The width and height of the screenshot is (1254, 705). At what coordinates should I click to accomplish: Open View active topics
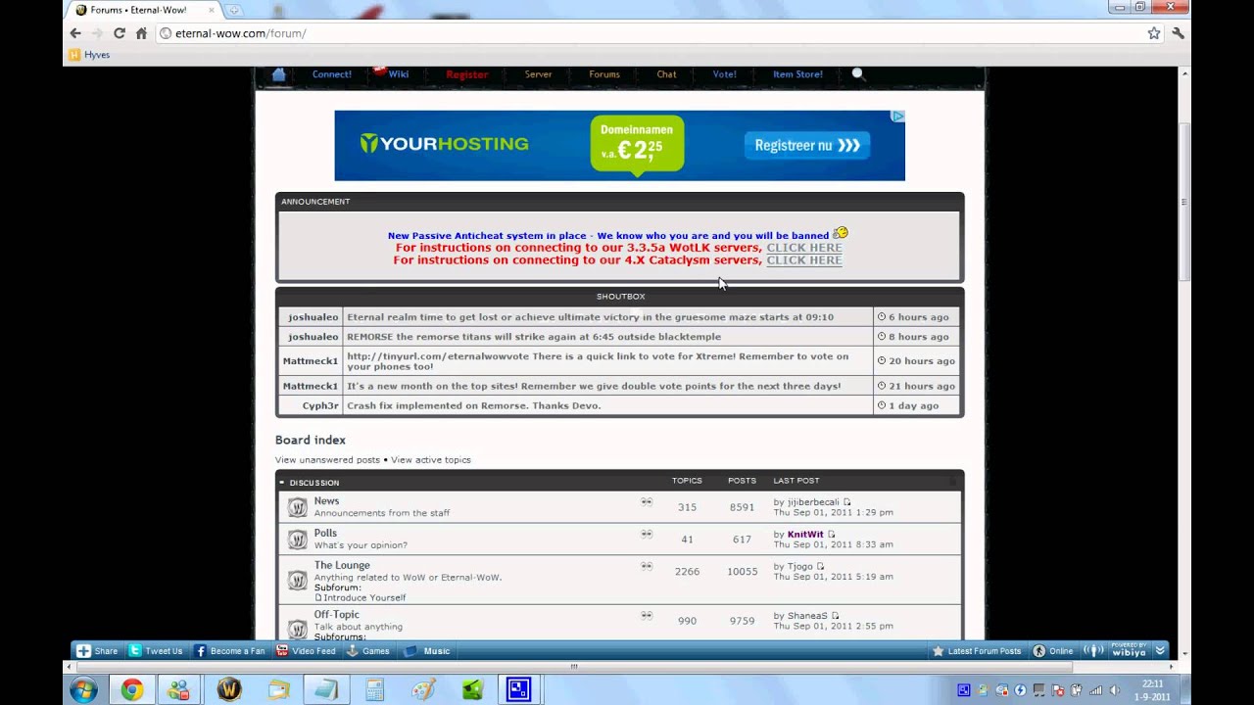click(x=431, y=460)
